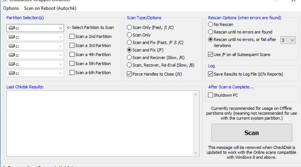Open the fail-after iterations count dropdown
Screen dimensions: 301x167
[x=288, y=40]
